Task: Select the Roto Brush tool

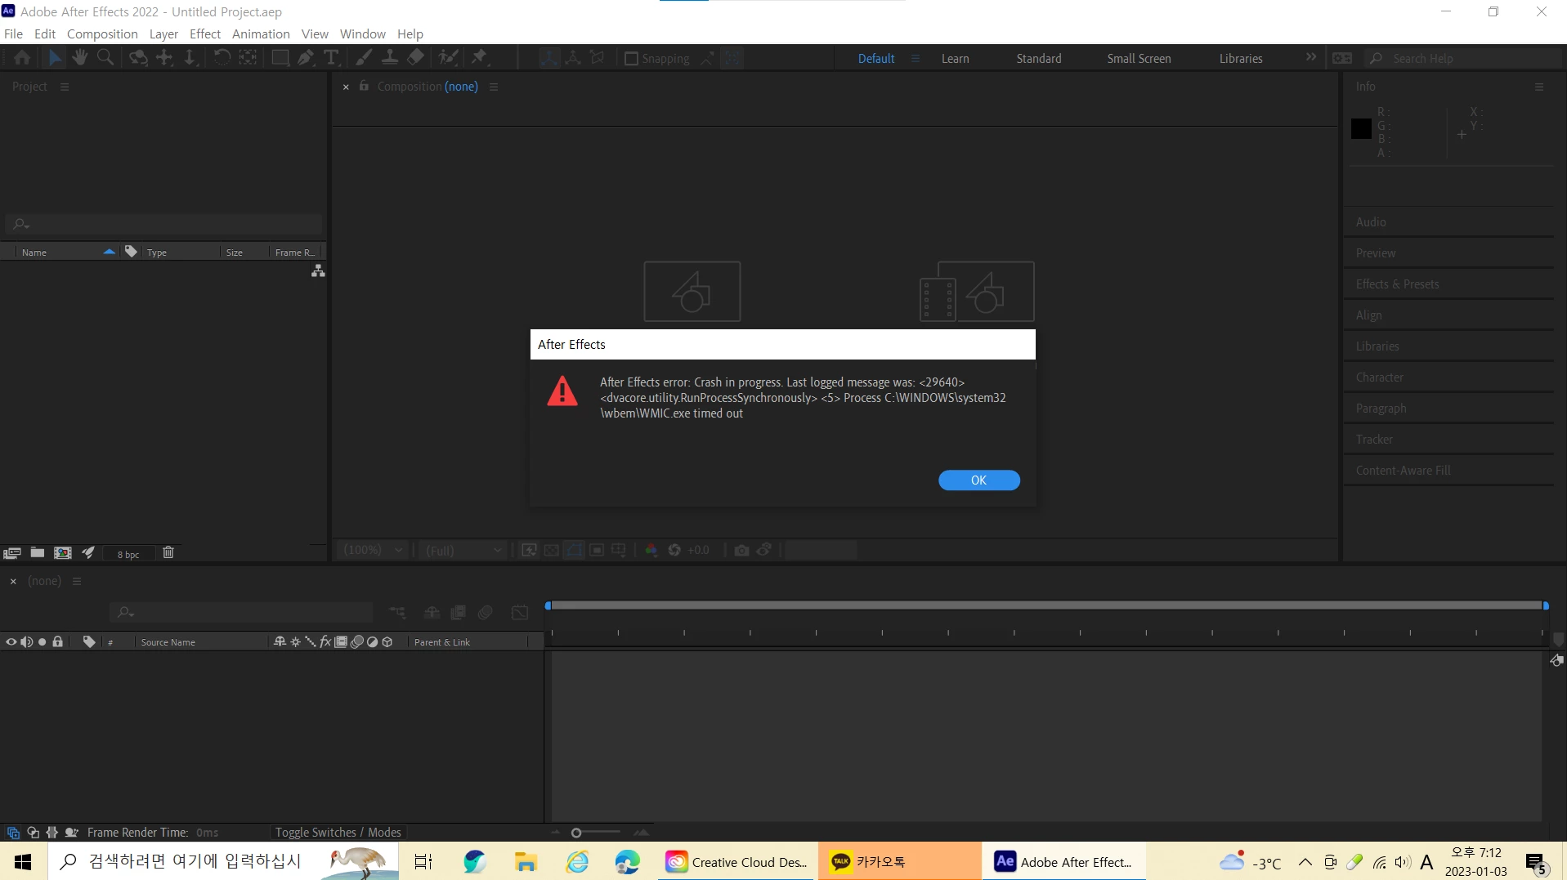Action: 448,58
